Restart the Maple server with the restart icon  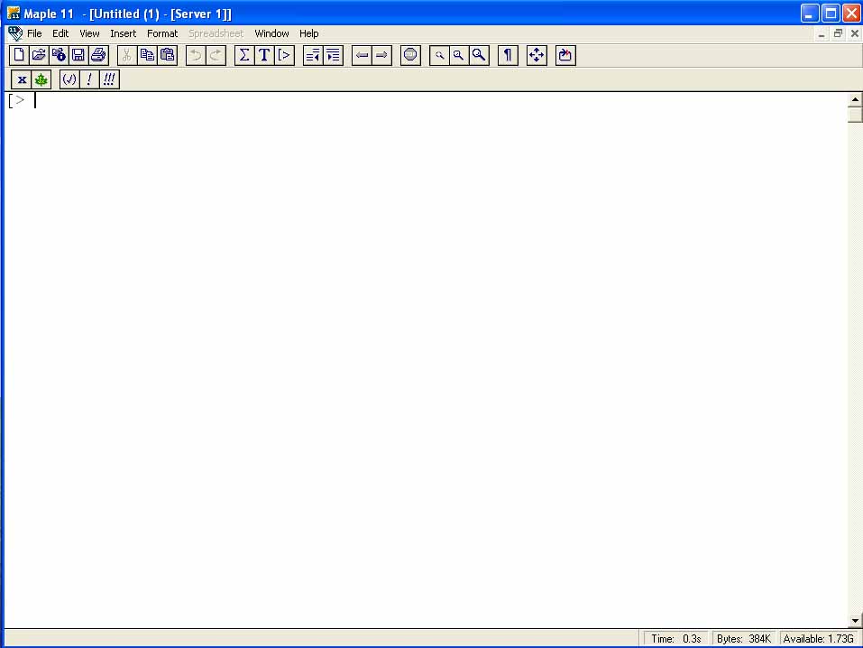click(x=565, y=55)
